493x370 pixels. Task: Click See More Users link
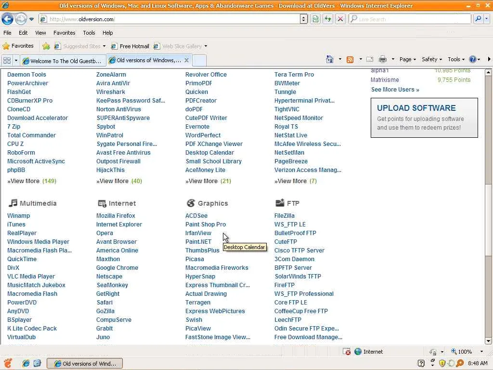395,90
